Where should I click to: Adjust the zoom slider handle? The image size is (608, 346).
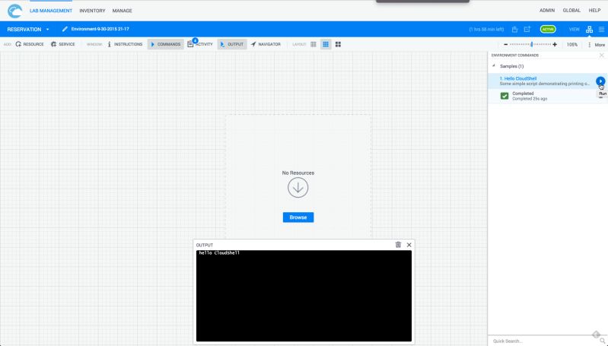[x=532, y=45]
